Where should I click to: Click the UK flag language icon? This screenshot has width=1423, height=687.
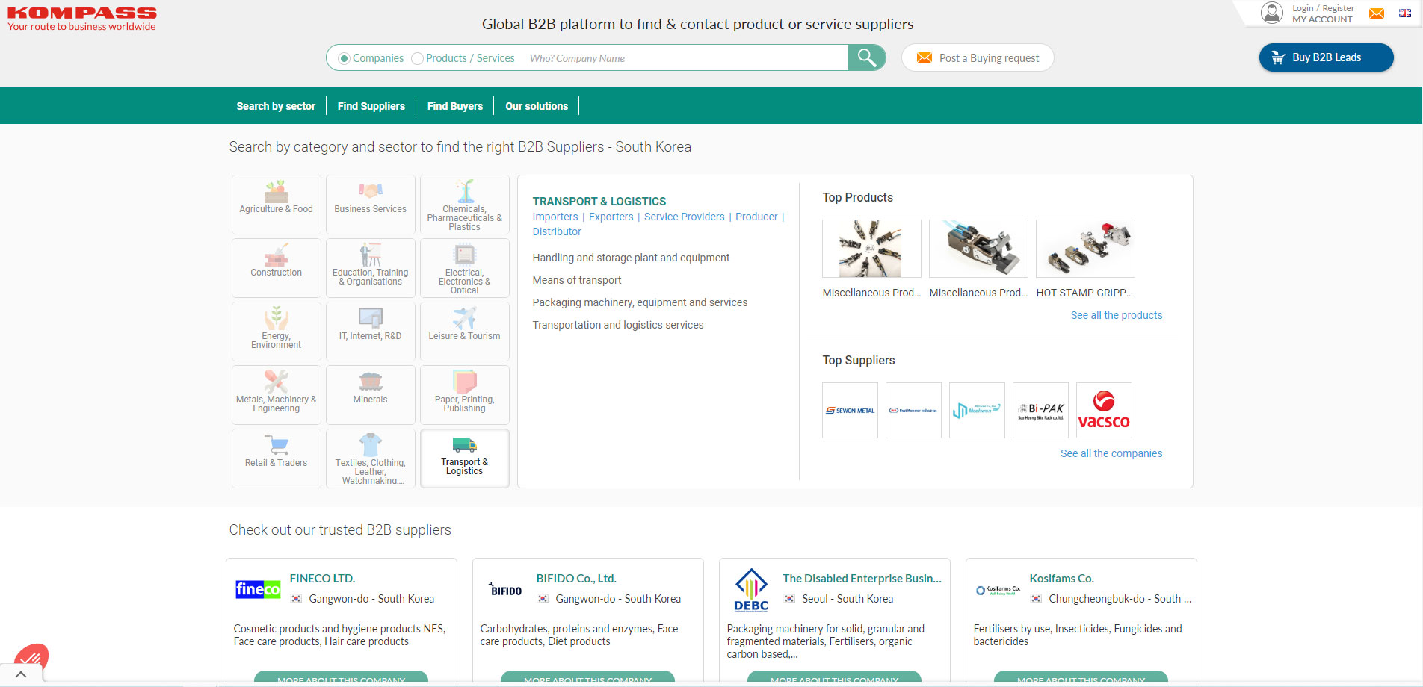coord(1404,13)
